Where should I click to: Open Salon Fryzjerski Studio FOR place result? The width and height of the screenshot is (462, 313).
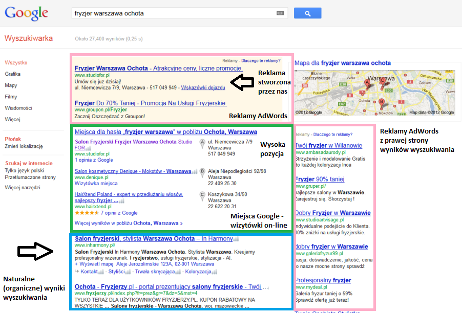click(133, 145)
